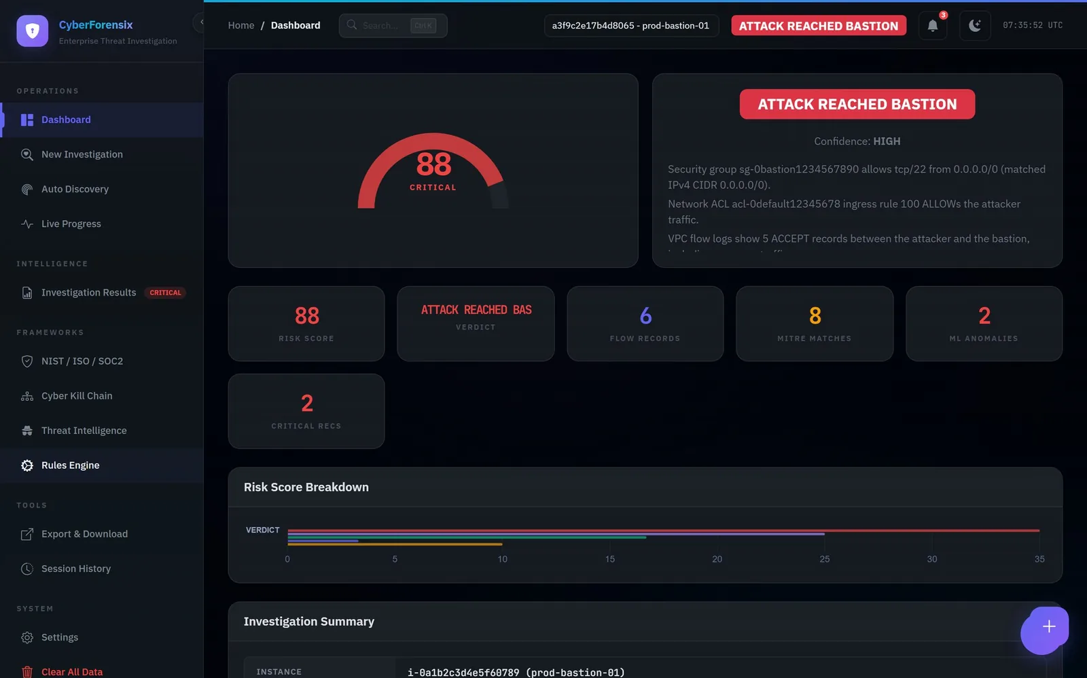Viewport: 1087px width, 678px height.
Task: Click the security group sg-0bastion finding text
Action: [x=857, y=177]
